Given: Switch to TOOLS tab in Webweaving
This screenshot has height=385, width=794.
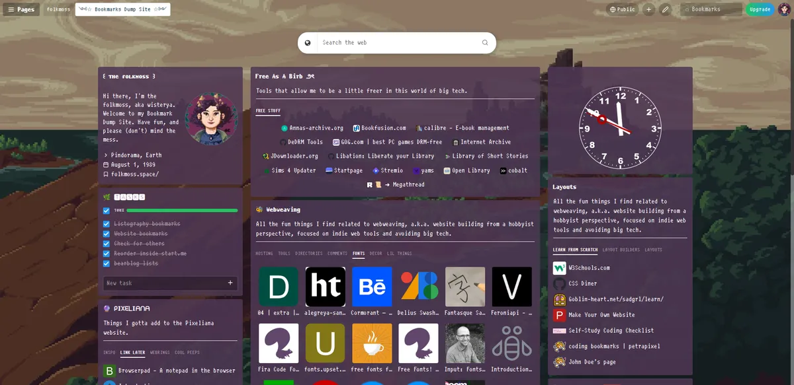Looking at the screenshot, I should pyautogui.click(x=284, y=254).
